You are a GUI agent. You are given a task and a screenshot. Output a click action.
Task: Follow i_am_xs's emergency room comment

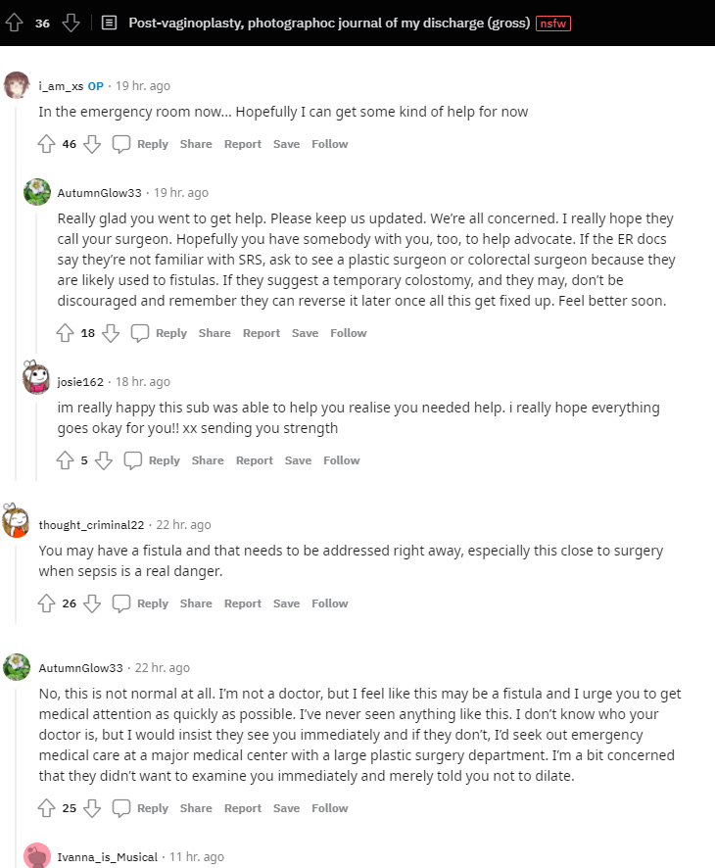pyautogui.click(x=329, y=144)
